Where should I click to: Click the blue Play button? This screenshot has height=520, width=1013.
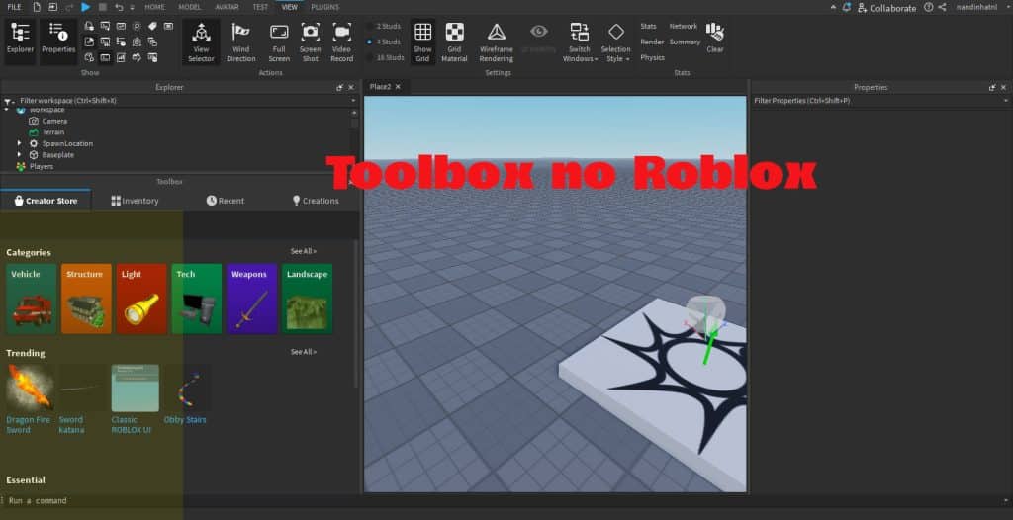tap(86, 7)
